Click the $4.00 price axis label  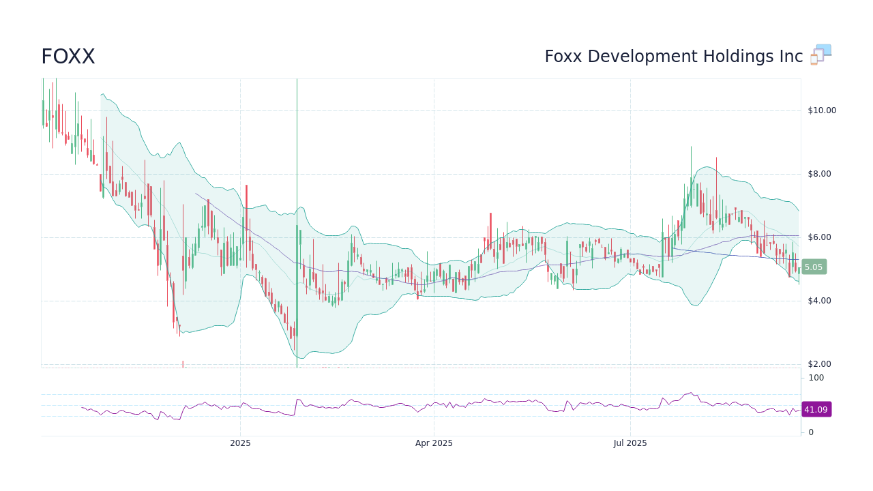tap(820, 301)
